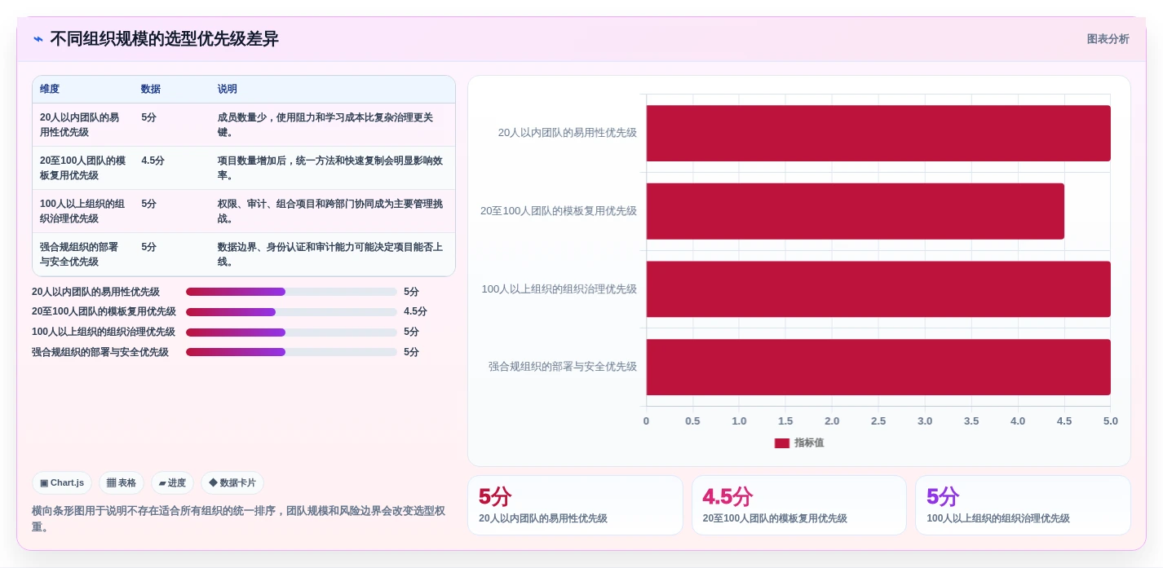Open the 5分 易用性优先级 data card

pos(575,505)
